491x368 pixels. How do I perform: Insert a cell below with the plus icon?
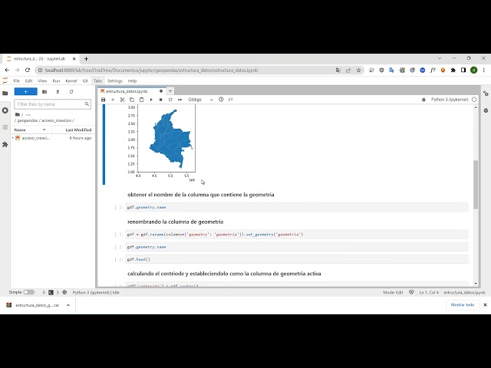(113, 100)
